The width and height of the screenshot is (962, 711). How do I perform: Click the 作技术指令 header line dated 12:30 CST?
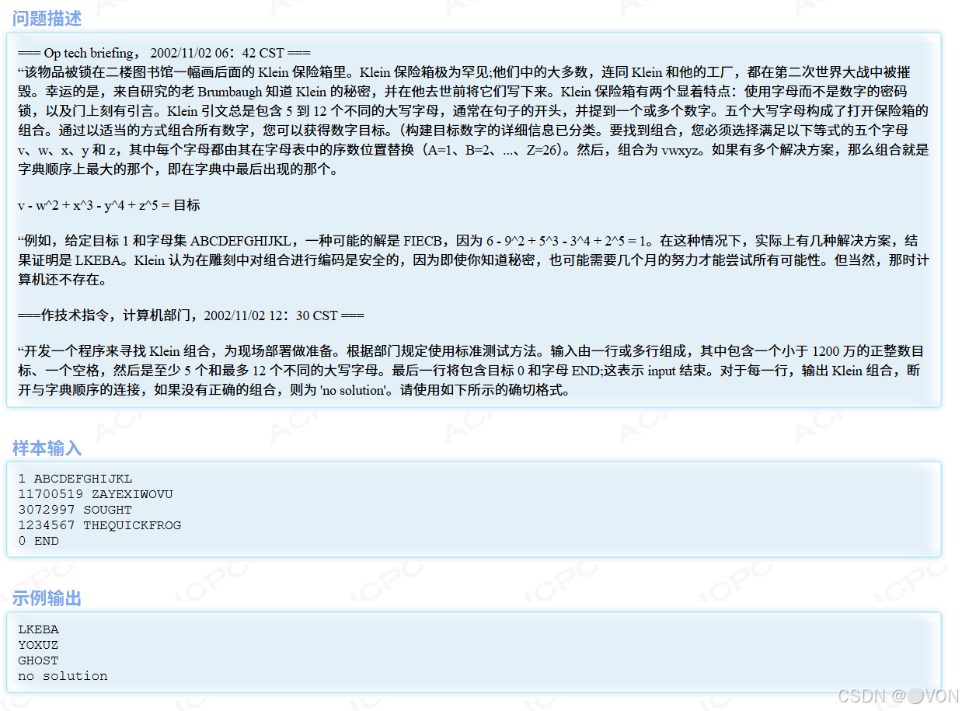(191, 315)
